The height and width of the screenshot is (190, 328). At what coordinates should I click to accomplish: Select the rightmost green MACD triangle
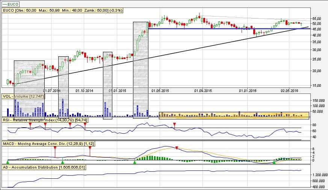[274, 161]
